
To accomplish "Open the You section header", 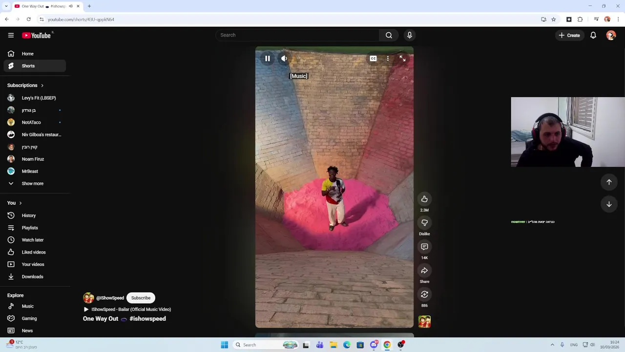I will coord(15,203).
